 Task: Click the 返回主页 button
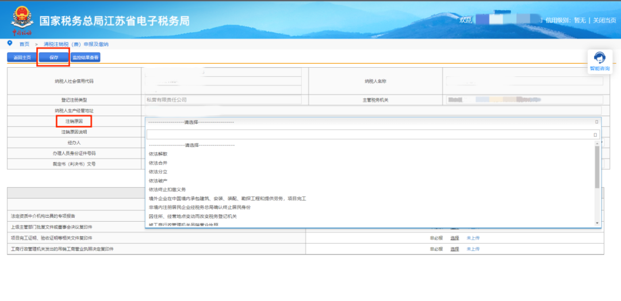(22, 58)
